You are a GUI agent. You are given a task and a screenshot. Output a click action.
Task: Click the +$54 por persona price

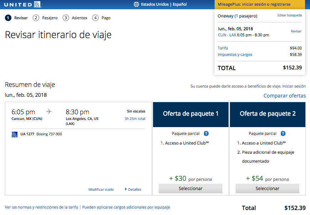(x=268, y=179)
